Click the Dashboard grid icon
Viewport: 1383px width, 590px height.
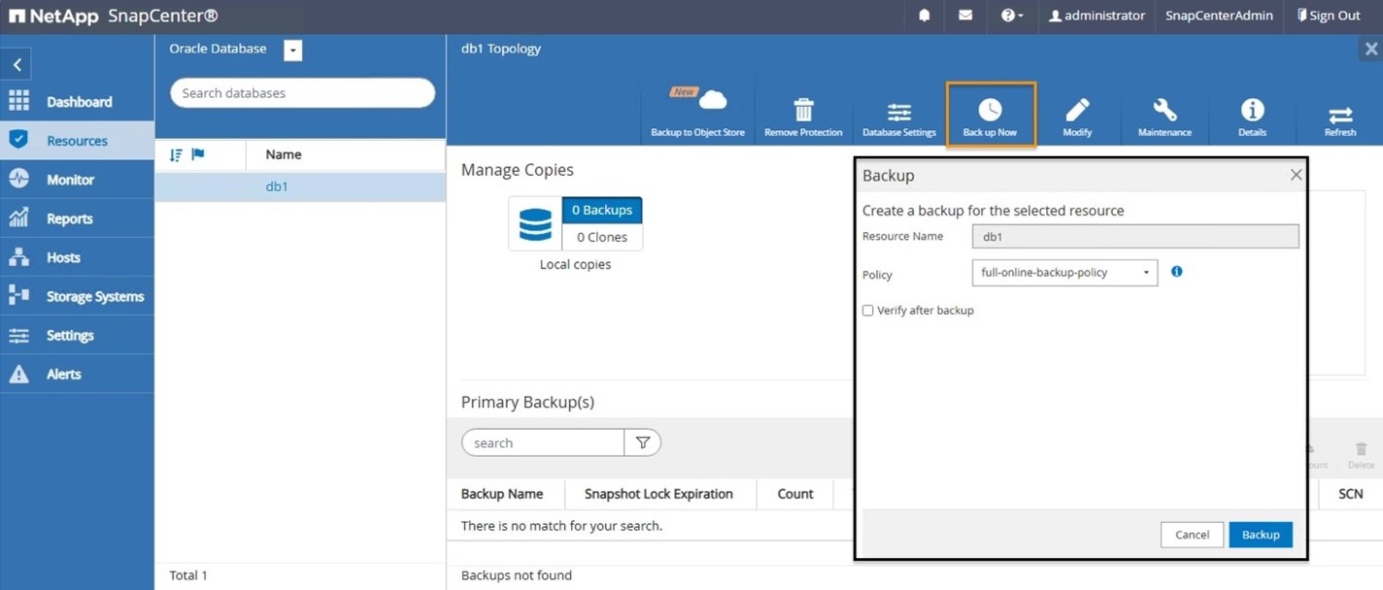18,101
